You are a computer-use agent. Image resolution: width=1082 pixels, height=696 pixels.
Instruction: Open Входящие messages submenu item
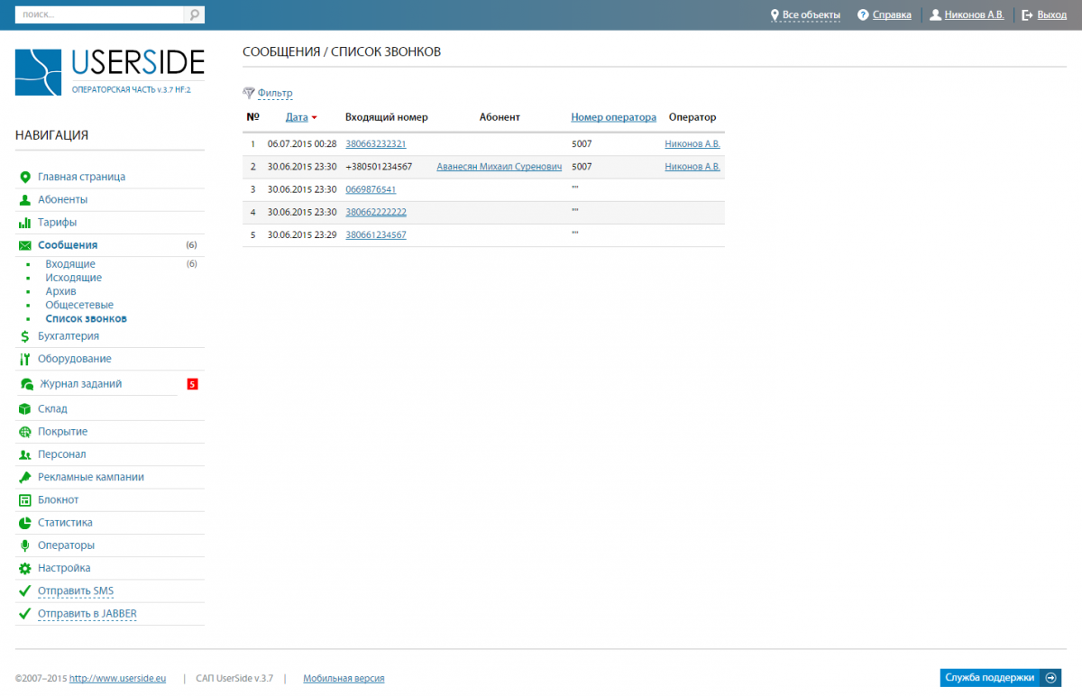[x=70, y=264]
